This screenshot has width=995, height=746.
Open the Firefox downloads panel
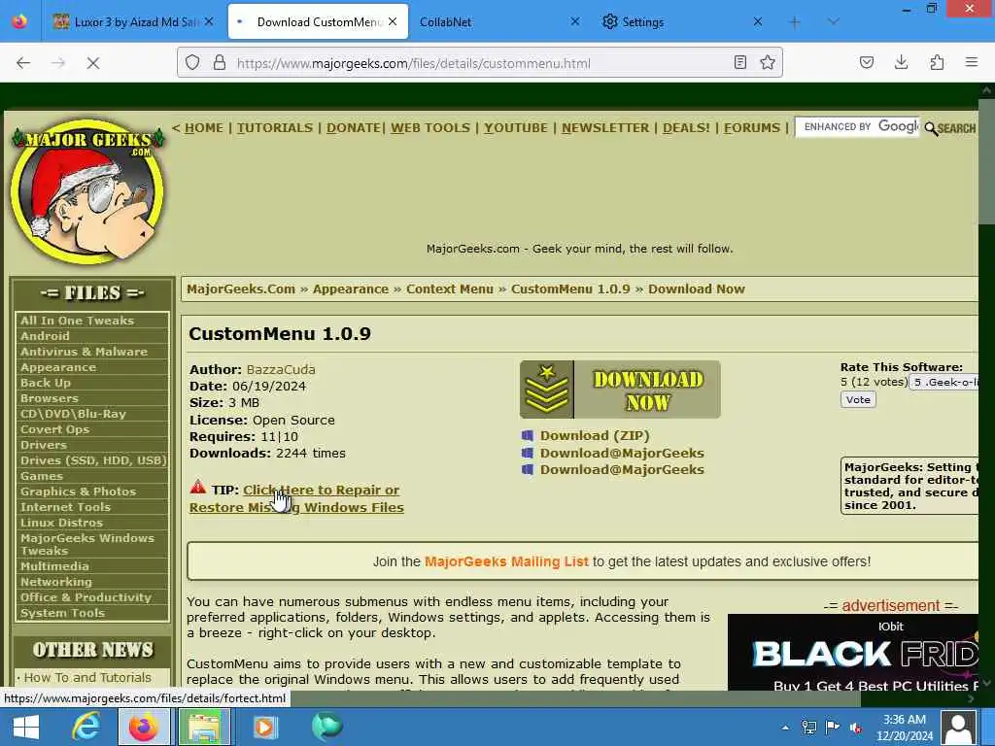pos(901,62)
